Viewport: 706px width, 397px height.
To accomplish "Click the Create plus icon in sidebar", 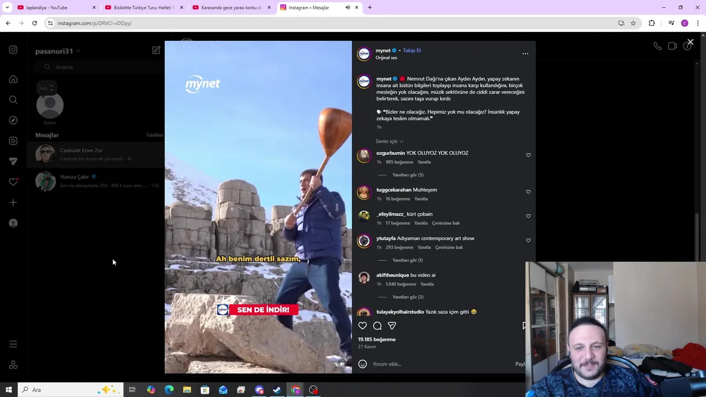I will [13, 202].
